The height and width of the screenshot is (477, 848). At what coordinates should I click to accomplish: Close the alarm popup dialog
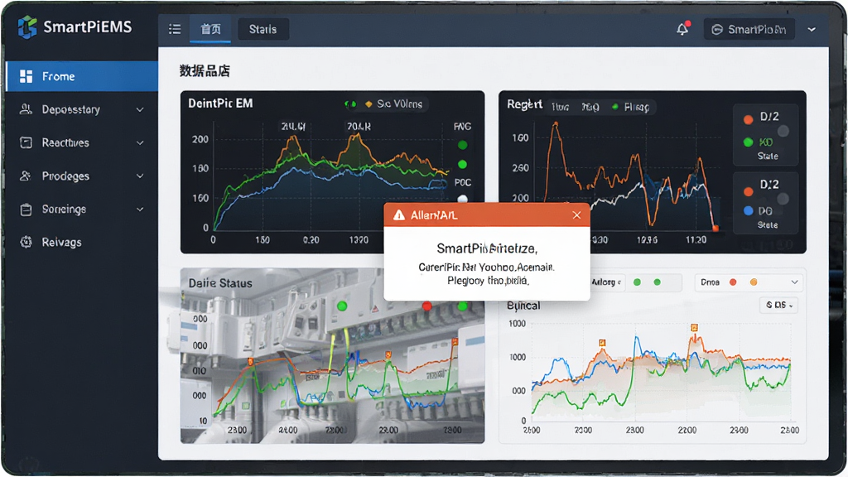[576, 215]
